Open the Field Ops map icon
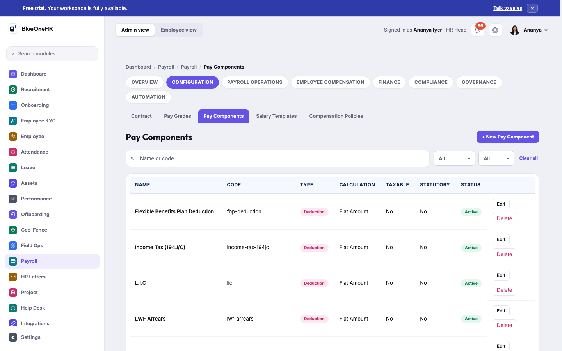The image size is (562, 351). click(x=13, y=245)
